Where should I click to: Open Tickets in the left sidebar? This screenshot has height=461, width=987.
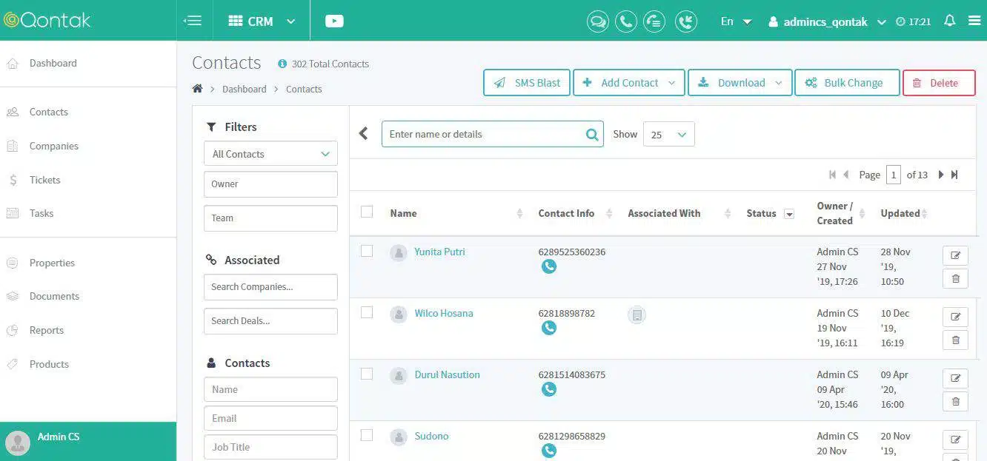point(44,180)
